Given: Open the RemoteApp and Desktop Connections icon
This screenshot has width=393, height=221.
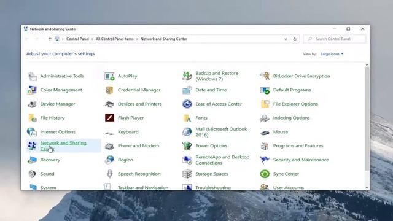Looking at the screenshot, I should (187, 160).
